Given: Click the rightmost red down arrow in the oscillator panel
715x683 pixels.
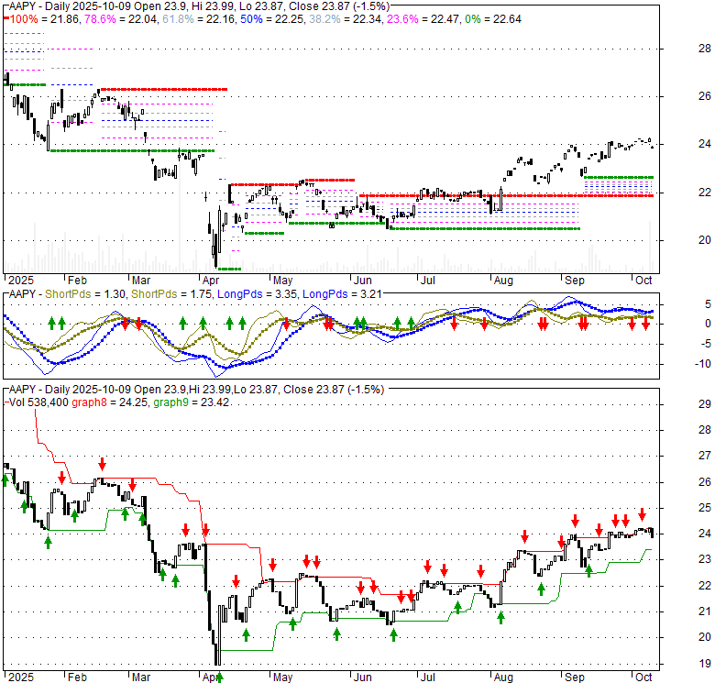Looking at the screenshot, I should pos(645,325).
